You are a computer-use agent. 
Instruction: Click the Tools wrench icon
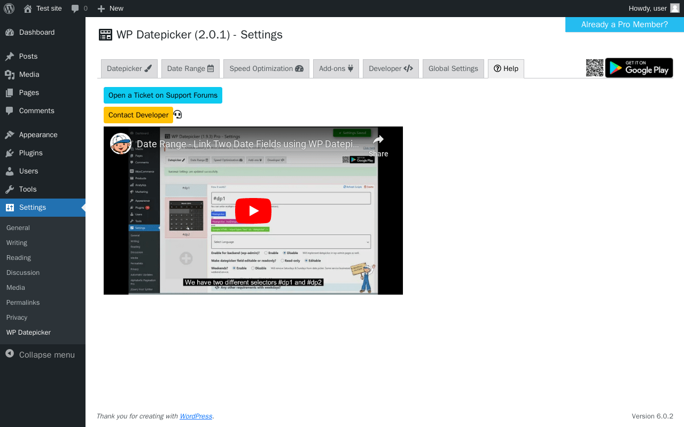(10, 189)
